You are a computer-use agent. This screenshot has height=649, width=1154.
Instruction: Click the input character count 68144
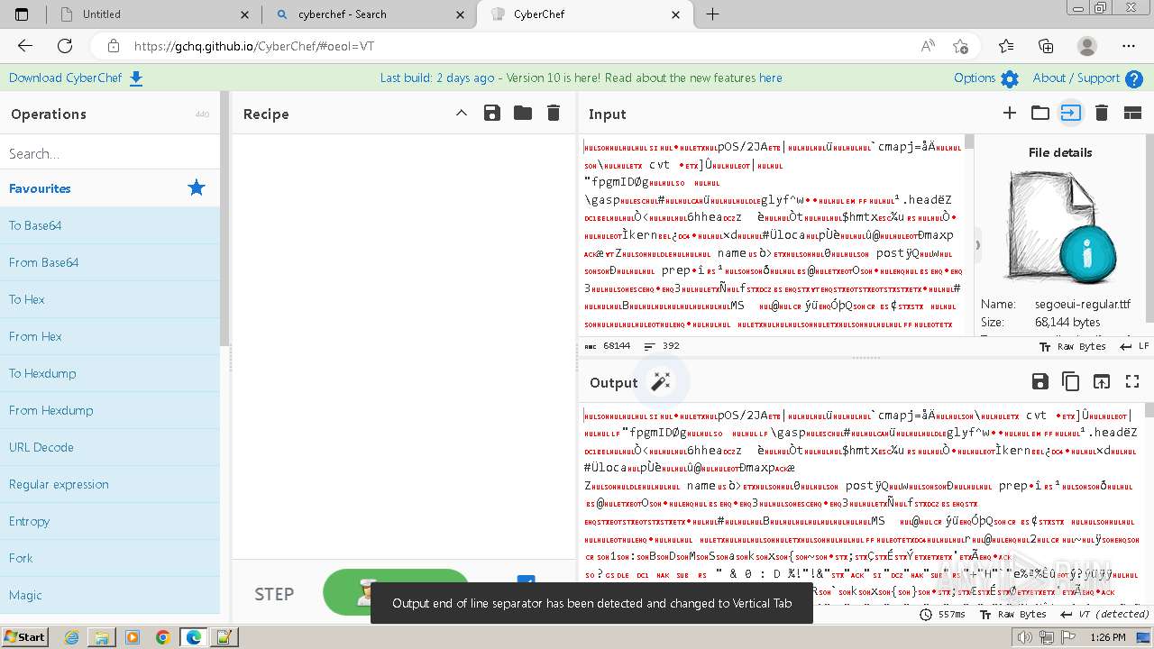[608, 346]
